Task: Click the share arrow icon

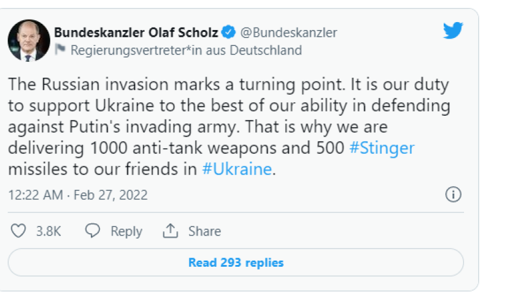Action: 170,231
